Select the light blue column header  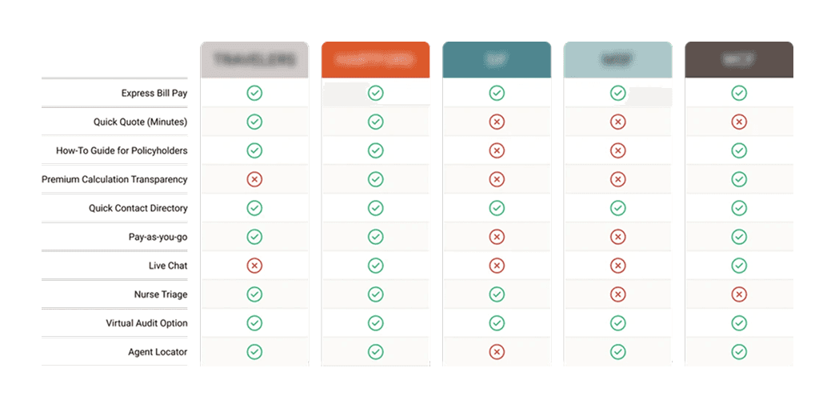[617, 60]
